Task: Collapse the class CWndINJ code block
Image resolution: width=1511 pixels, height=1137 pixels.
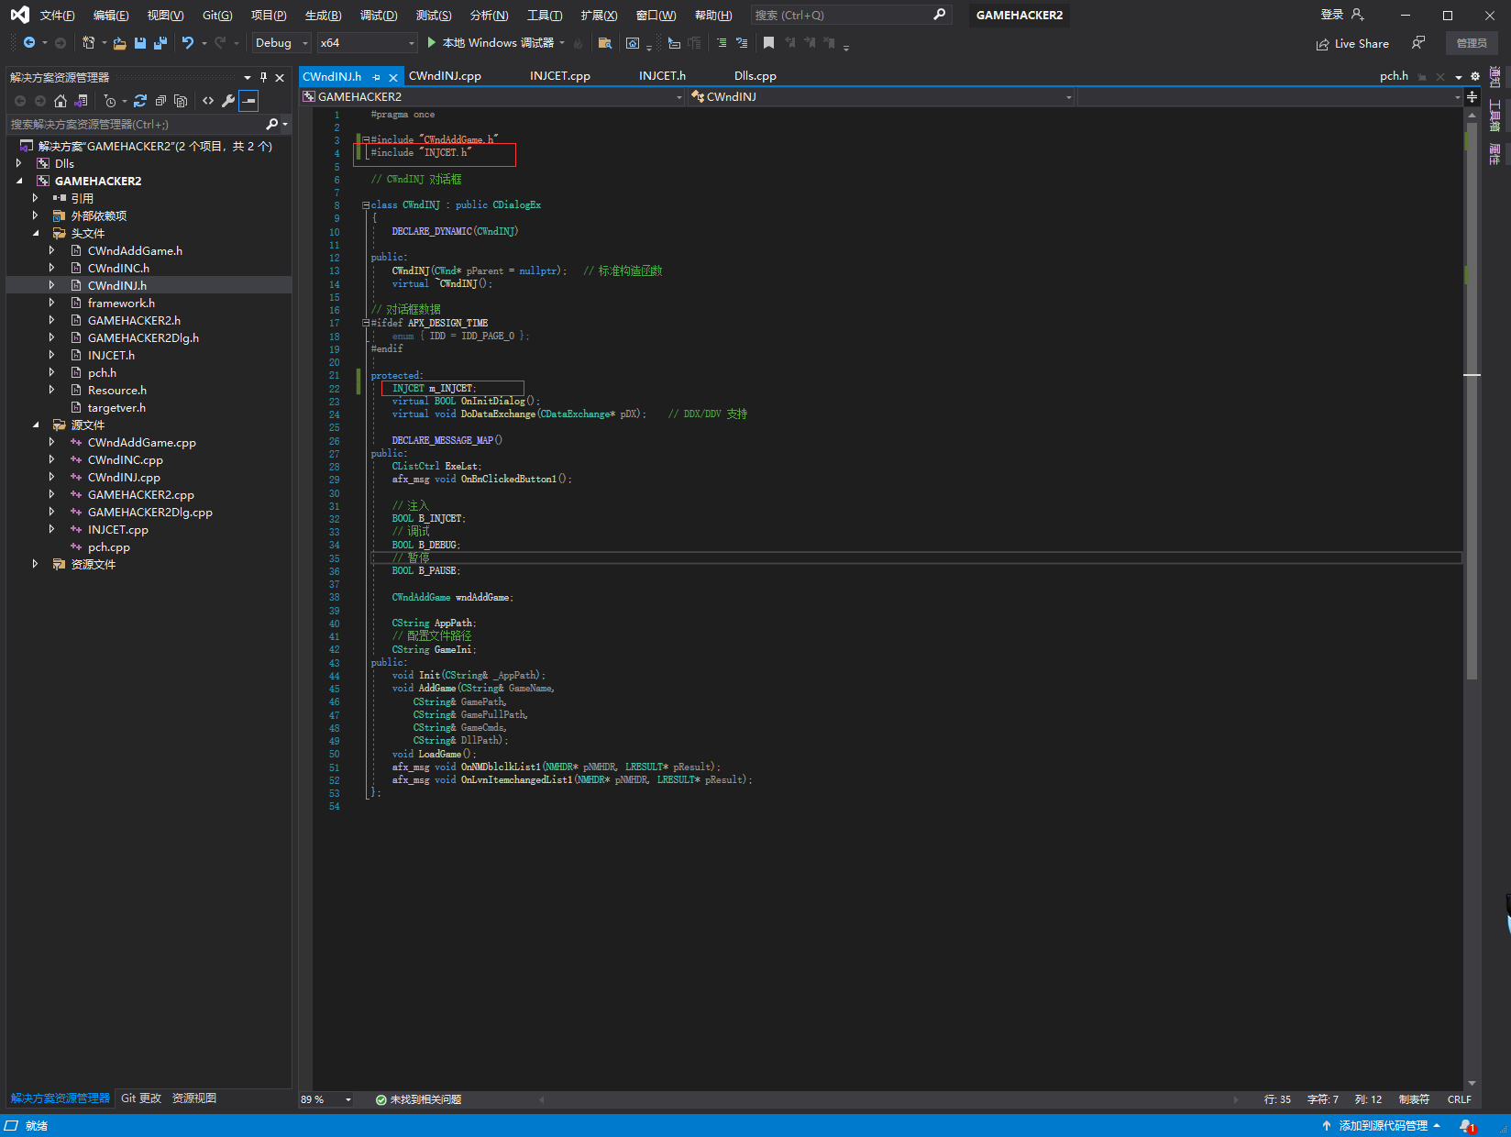Action: click(365, 205)
